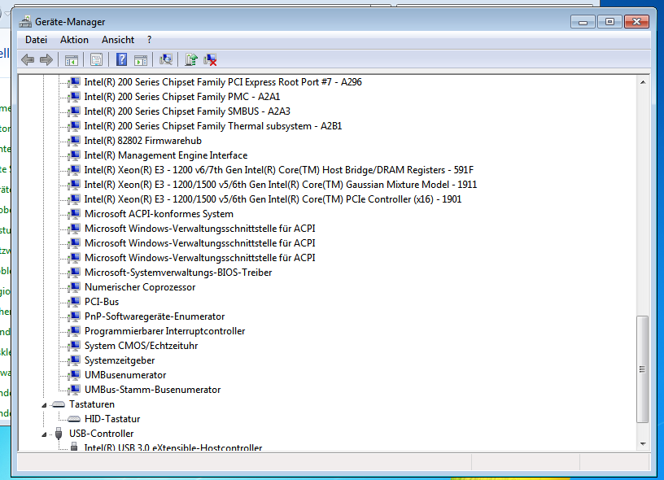
Task: Maximize the Geräte-Manager window
Action: pyautogui.click(x=609, y=22)
